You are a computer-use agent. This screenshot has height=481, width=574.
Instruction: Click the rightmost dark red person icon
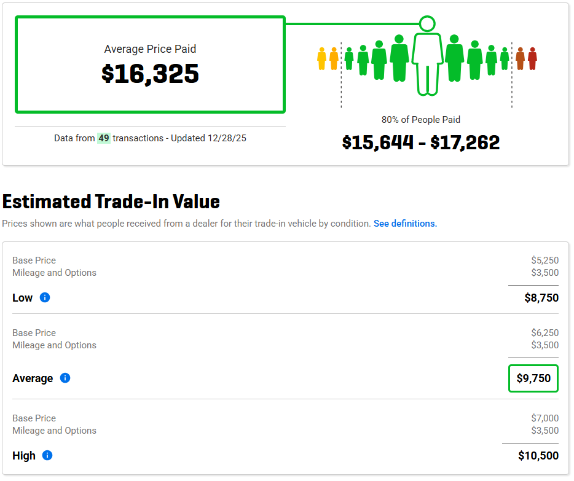coord(532,59)
